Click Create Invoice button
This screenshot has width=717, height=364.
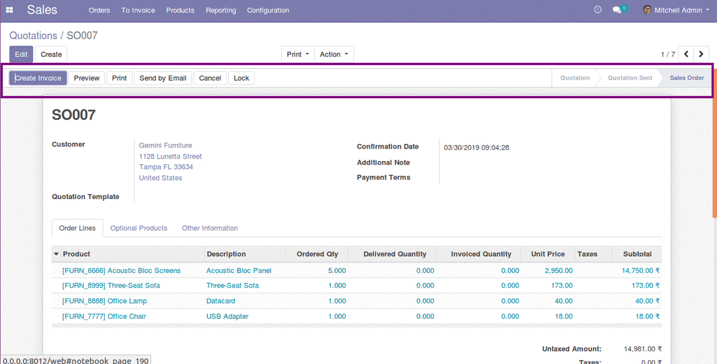tap(38, 78)
